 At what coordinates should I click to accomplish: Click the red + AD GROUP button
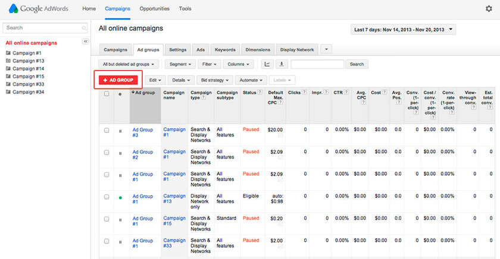pos(119,80)
